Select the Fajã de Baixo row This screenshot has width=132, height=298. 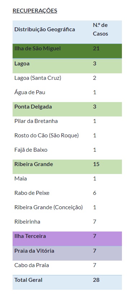(x=67, y=150)
